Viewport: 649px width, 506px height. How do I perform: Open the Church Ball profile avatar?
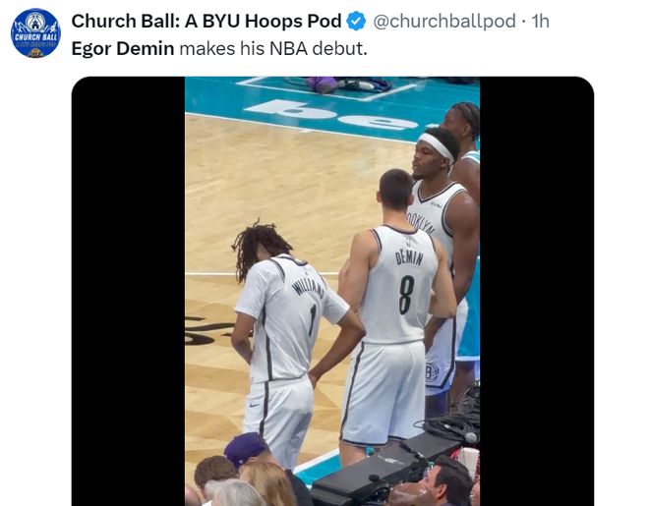click(35, 33)
